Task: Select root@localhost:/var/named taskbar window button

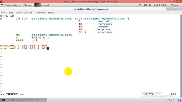Action: 24,100
